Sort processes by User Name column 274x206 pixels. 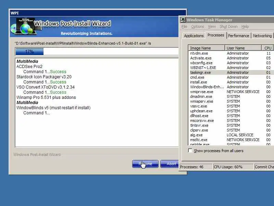click(243, 48)
